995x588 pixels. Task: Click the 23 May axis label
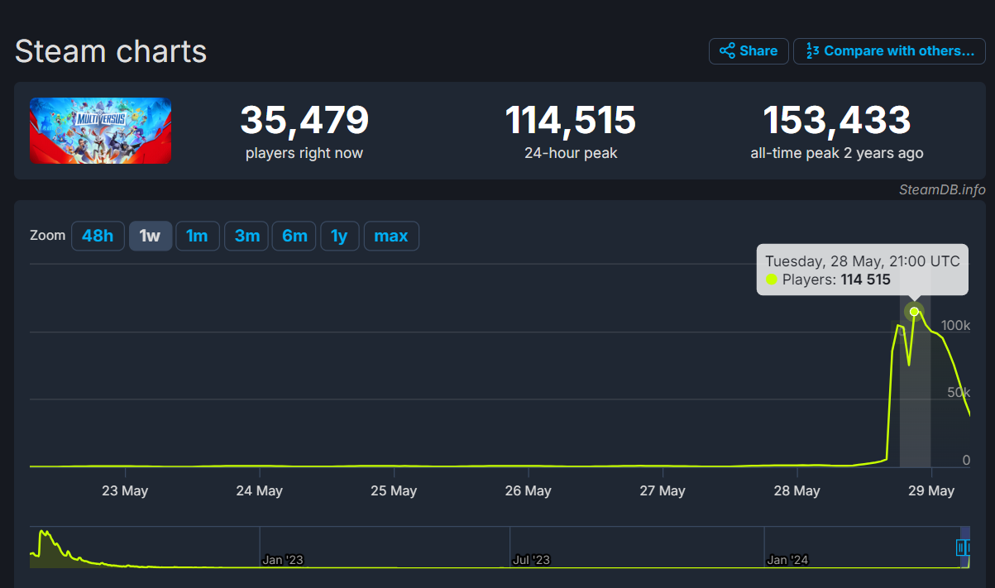pyautogui.click(x=125, y=490)
